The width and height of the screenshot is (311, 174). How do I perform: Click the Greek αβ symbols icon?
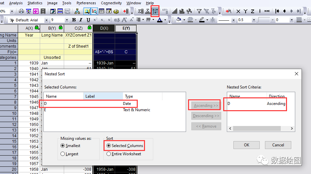pyautogui.click(x=117, y=20)
